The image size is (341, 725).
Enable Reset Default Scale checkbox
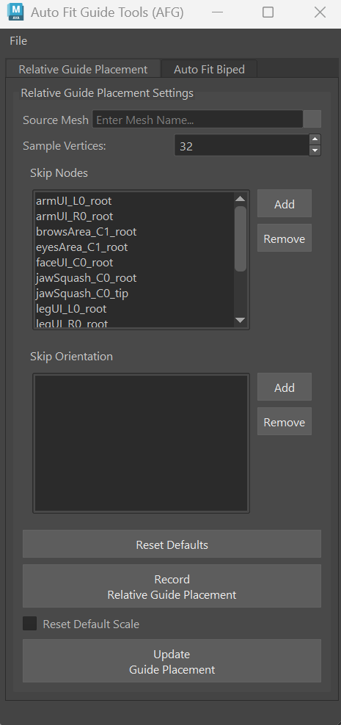(30, 624)
